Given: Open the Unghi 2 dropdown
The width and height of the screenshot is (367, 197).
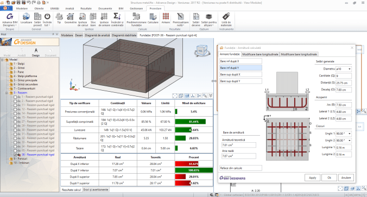Looking at the screenshot, I should tap(350, 141).
